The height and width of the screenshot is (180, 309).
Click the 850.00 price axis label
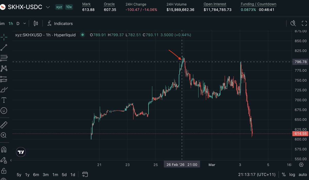300,41
